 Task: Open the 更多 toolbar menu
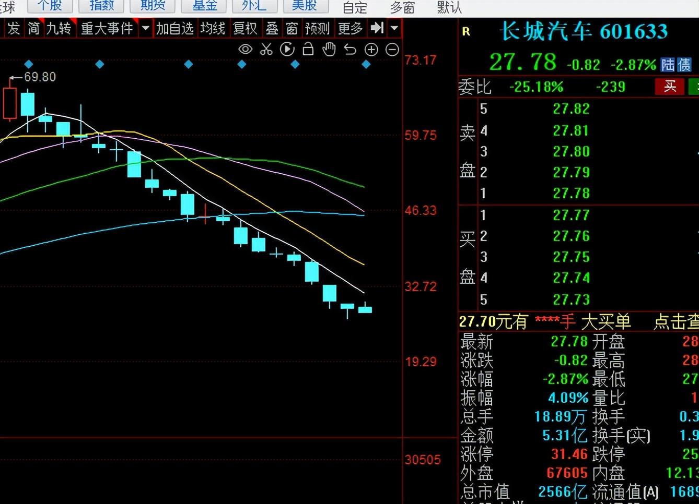[x=350, y=28]
